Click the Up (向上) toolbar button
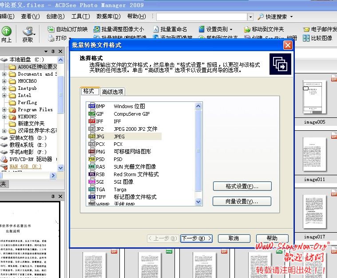The image size is (337, 278). click(7, 34)
